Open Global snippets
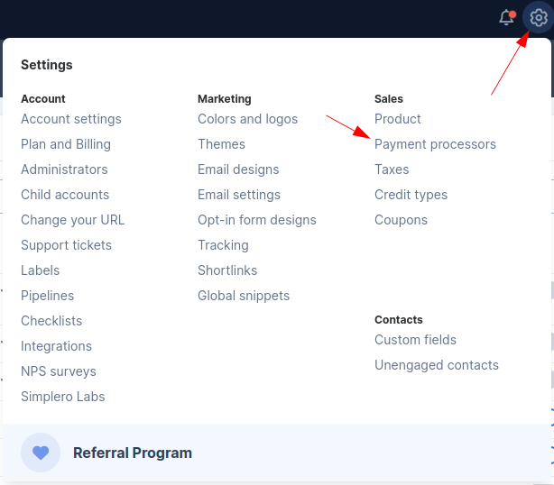Image resolution: width=554 pixels, height=485 pixels. (244, 296)
